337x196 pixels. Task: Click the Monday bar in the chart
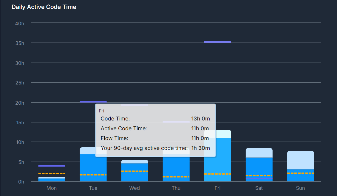click(52, 179)
